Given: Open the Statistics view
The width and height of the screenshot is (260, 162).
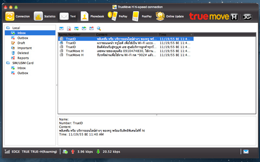Looking at the screenshot, I should [45, 16].
